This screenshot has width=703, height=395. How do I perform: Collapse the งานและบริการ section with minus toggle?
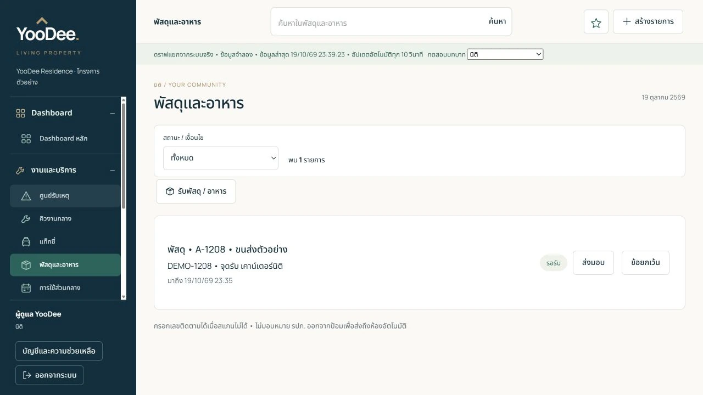pos(113,171)
